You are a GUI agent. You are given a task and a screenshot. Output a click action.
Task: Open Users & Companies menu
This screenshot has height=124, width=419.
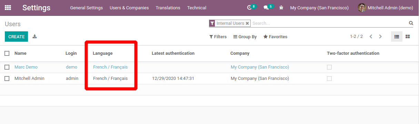129,8
